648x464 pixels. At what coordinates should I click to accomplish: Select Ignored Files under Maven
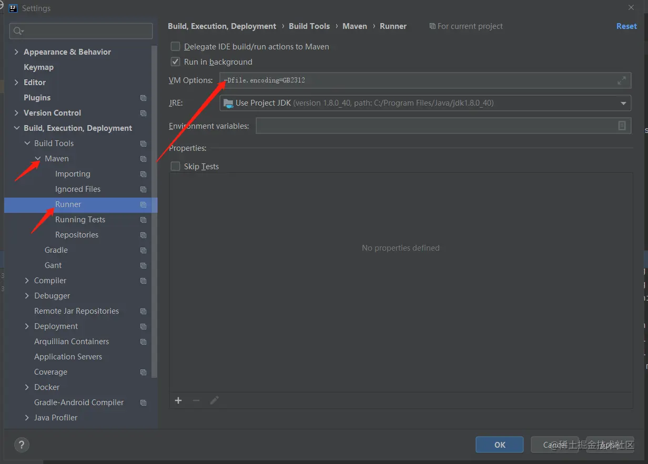coord(78,189)
